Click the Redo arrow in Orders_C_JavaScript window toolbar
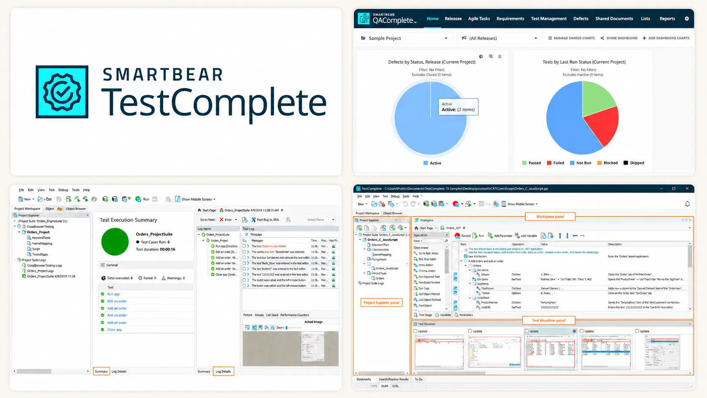707x398 pixels. (413, 204)
